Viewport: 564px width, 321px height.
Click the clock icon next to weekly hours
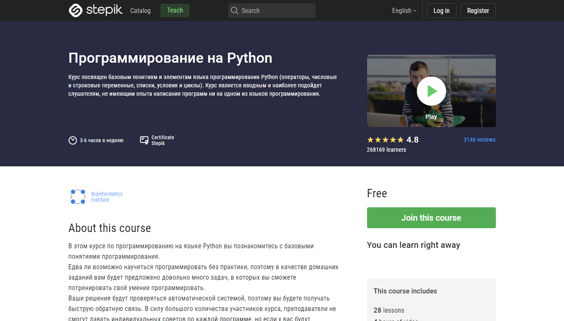point(72,140)
